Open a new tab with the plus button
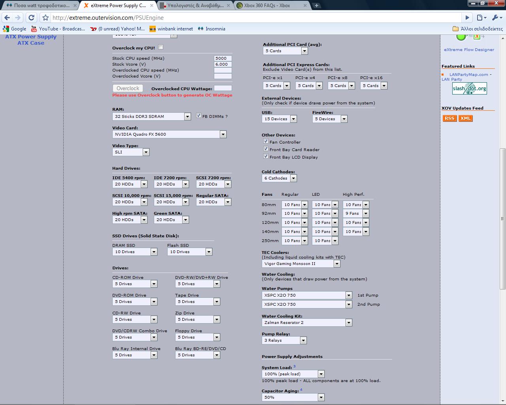The height and width of the screenshot is (405, 506). [x=316, y=6]
